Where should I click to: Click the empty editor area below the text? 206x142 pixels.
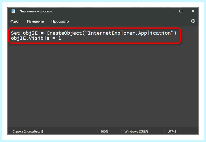pos(103,84)
